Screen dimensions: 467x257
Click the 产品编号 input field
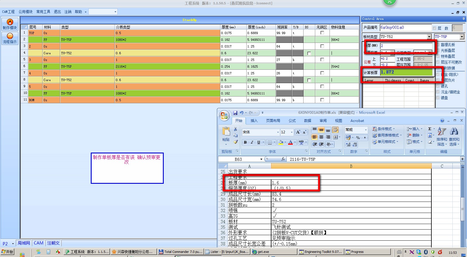tap(406, 28)
